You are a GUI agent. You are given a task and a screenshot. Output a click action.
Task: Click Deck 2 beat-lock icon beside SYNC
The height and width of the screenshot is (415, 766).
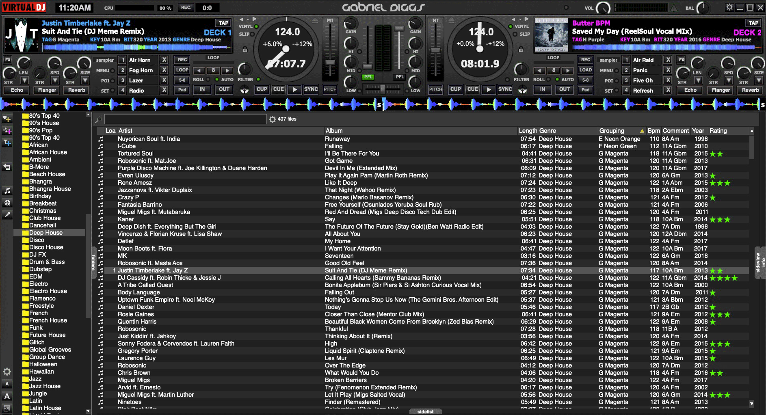522,90
